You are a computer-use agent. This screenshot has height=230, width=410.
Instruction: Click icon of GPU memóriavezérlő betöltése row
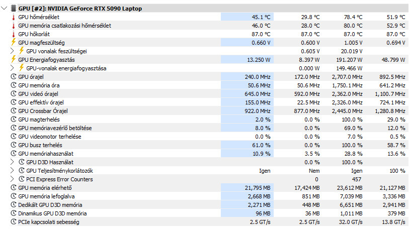coord(14,128)
